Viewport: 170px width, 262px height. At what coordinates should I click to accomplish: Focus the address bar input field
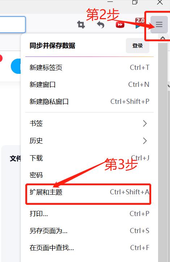pyautogui.click(x=13, y=24)
